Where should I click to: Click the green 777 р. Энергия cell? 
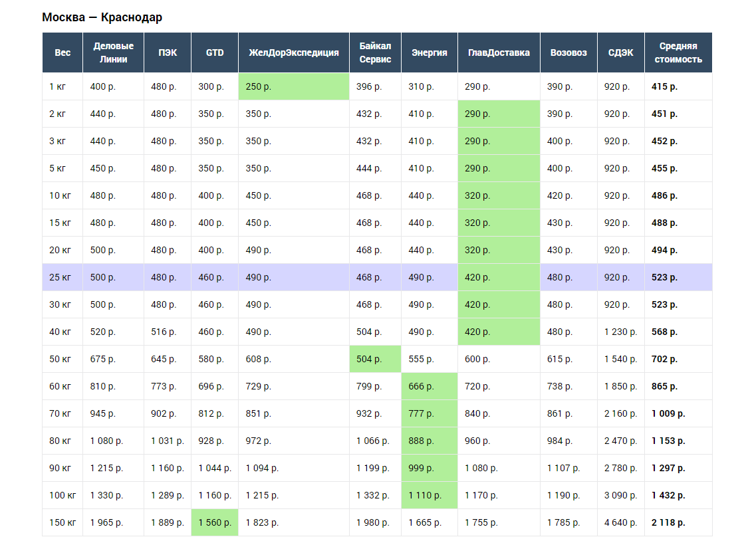(430, 413)
